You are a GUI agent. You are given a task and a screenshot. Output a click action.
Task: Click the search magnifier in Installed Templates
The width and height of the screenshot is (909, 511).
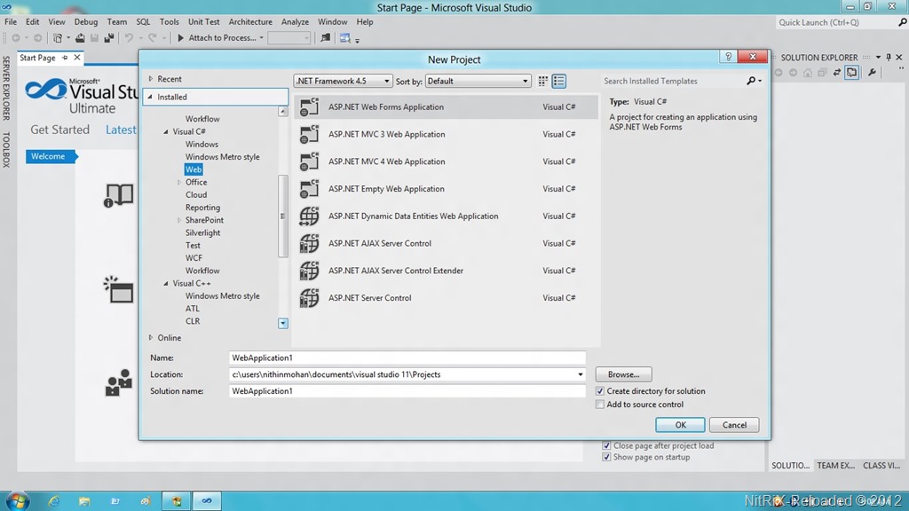(x=751, y=81)
